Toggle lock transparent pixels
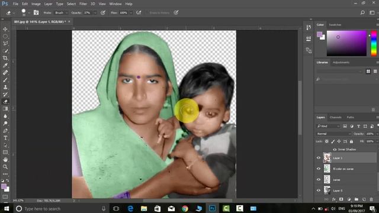Image resolution: width=379 pixels, height=213 pixels. [326, 141]
